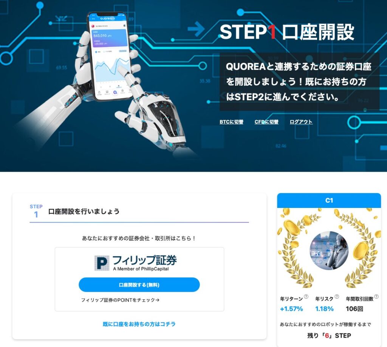This screenshot has width=387, height=347.
Task: Click the 年リターン help question mark icon
Action: pos(306,296)
